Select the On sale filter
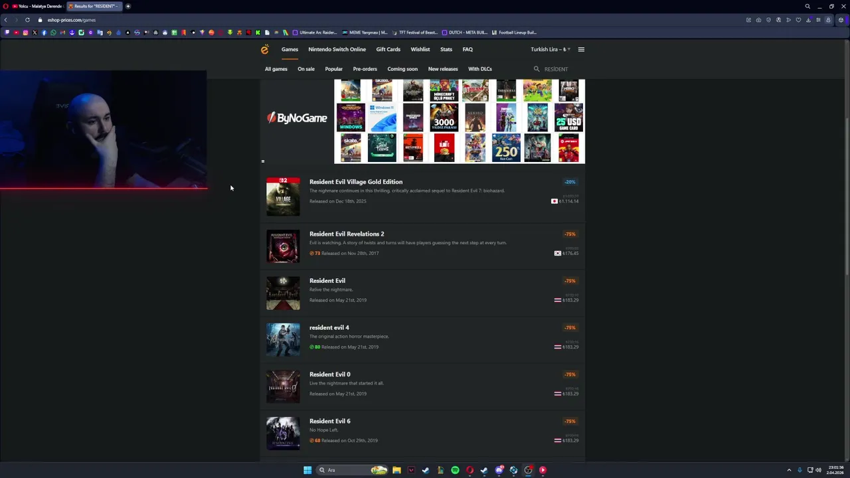850x478 pixels. click(x=306, y=69)
